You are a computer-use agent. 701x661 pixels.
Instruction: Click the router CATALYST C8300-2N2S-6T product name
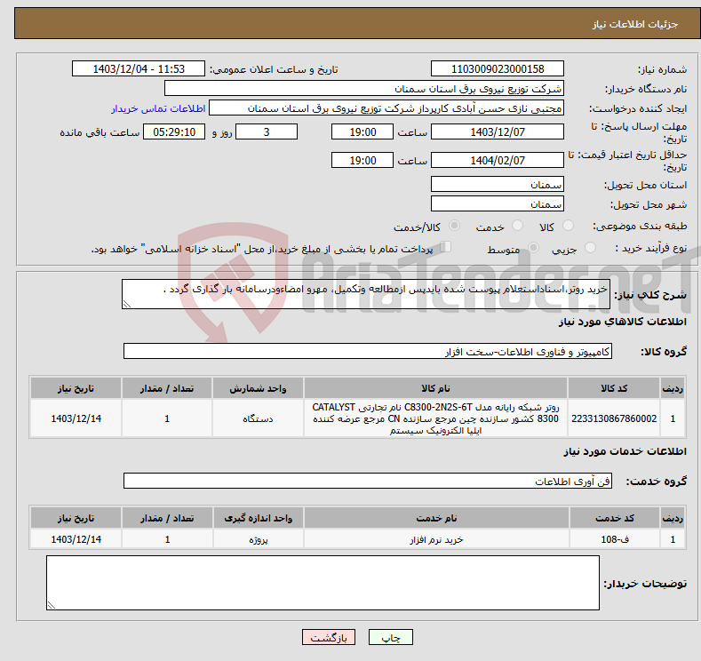(435, 418)
